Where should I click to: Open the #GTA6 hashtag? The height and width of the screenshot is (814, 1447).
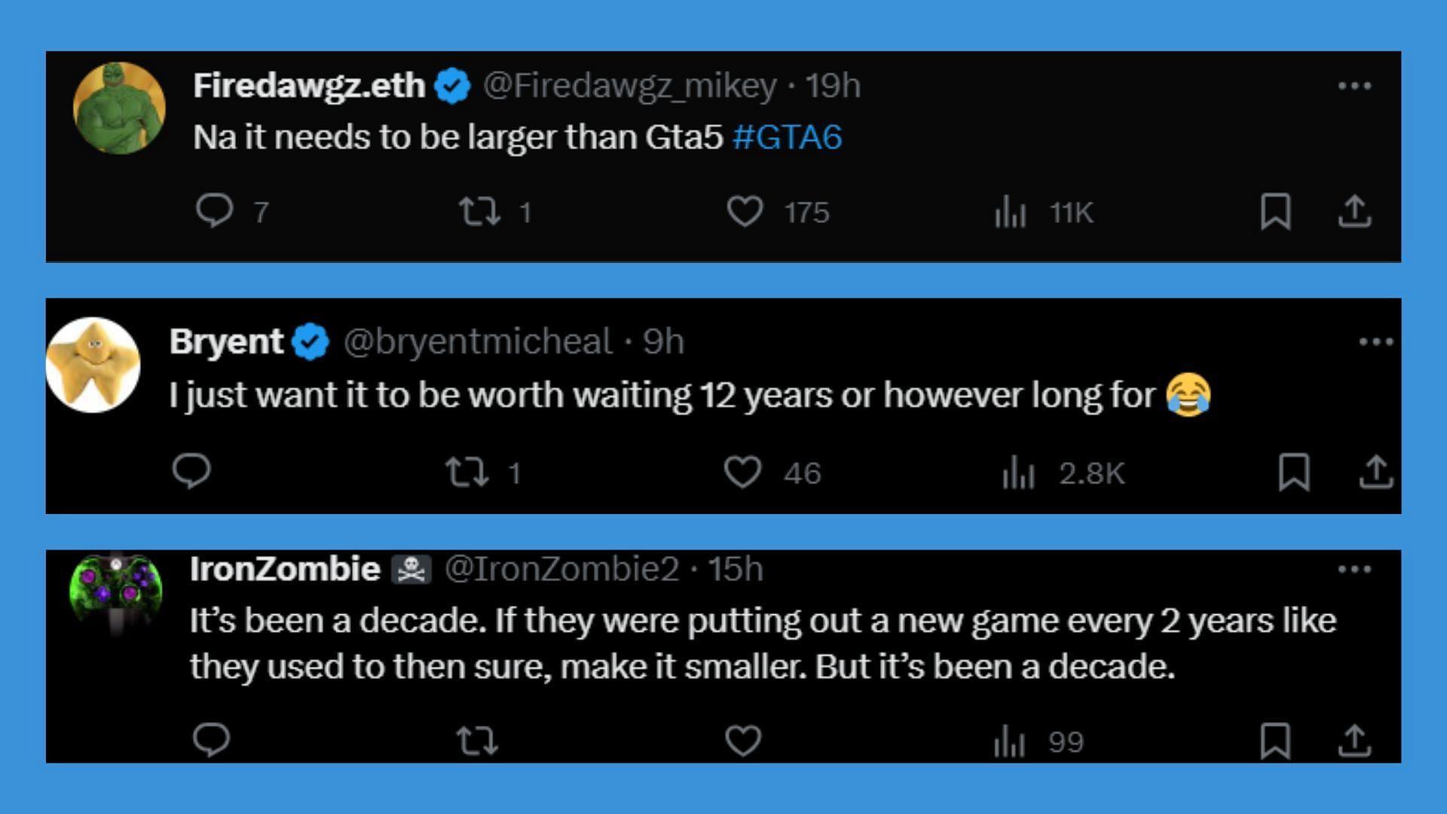(787, 137)
